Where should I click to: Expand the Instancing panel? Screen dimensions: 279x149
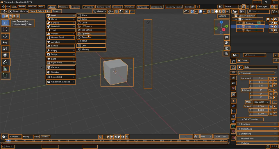(x=257, y=134)
